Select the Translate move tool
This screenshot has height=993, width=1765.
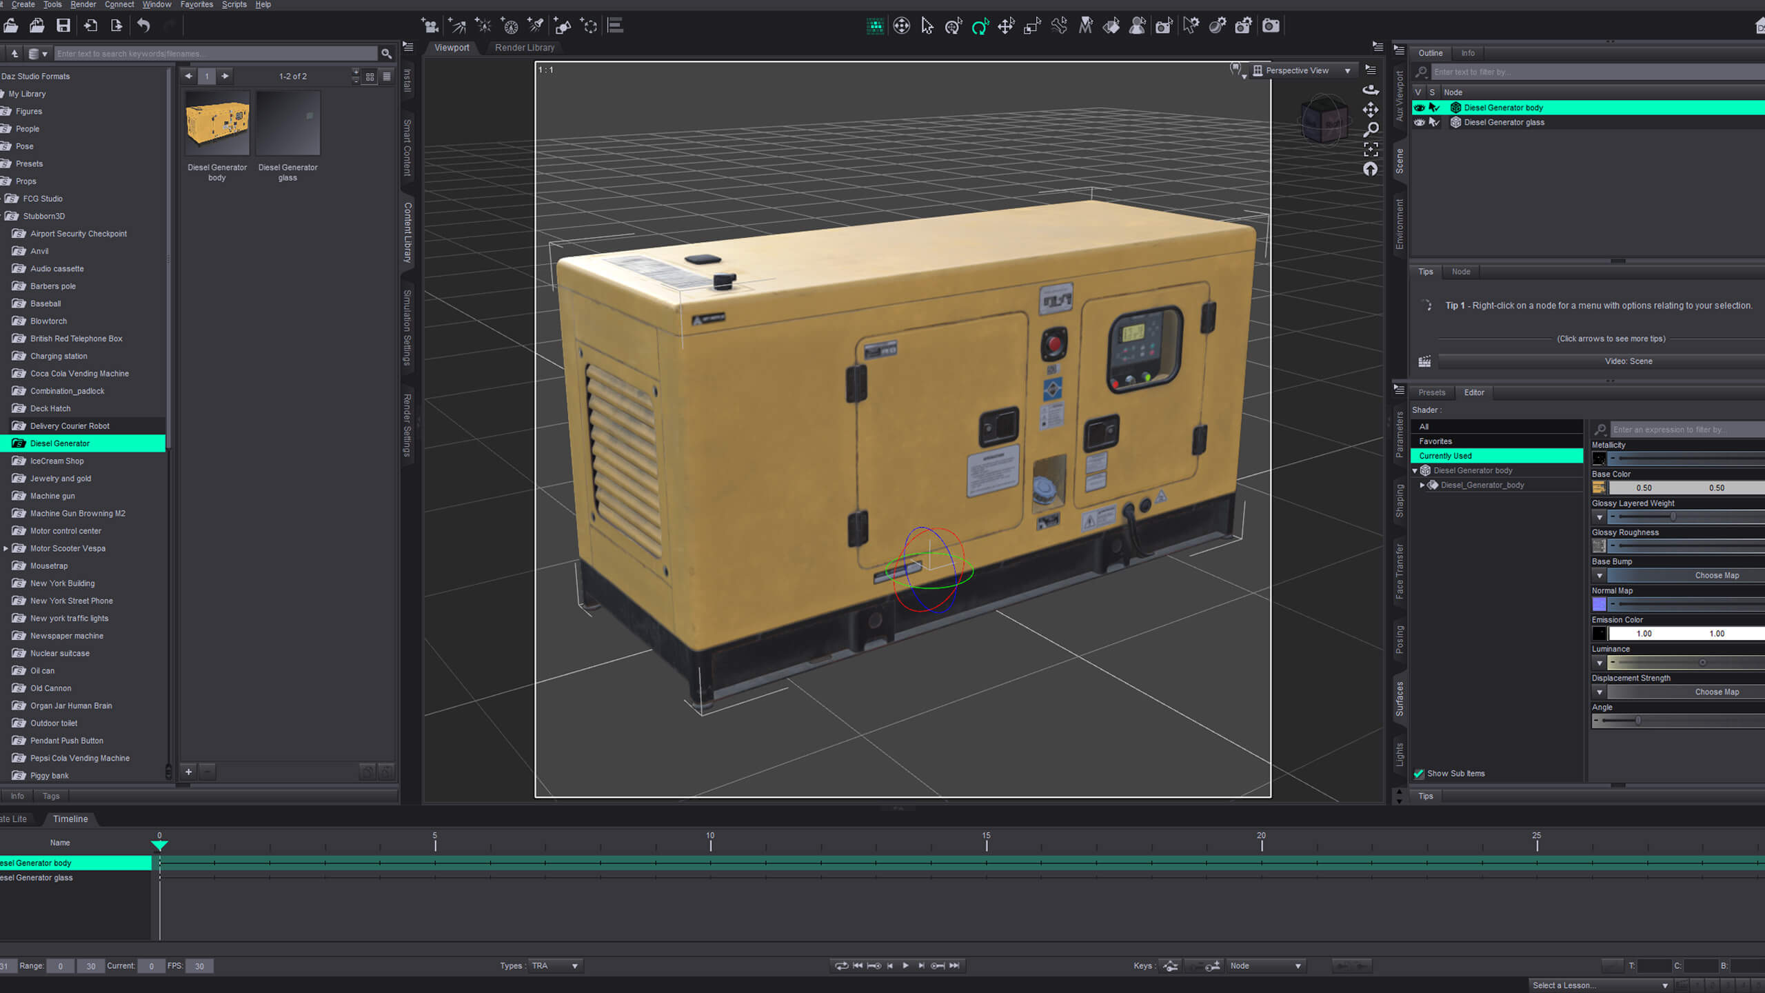click(1006, 26)
